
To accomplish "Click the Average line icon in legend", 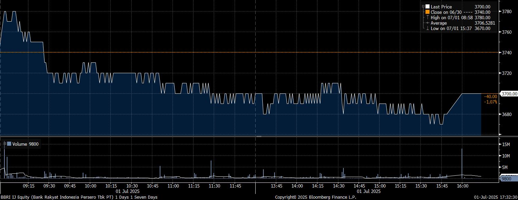I will pos(428,23).
